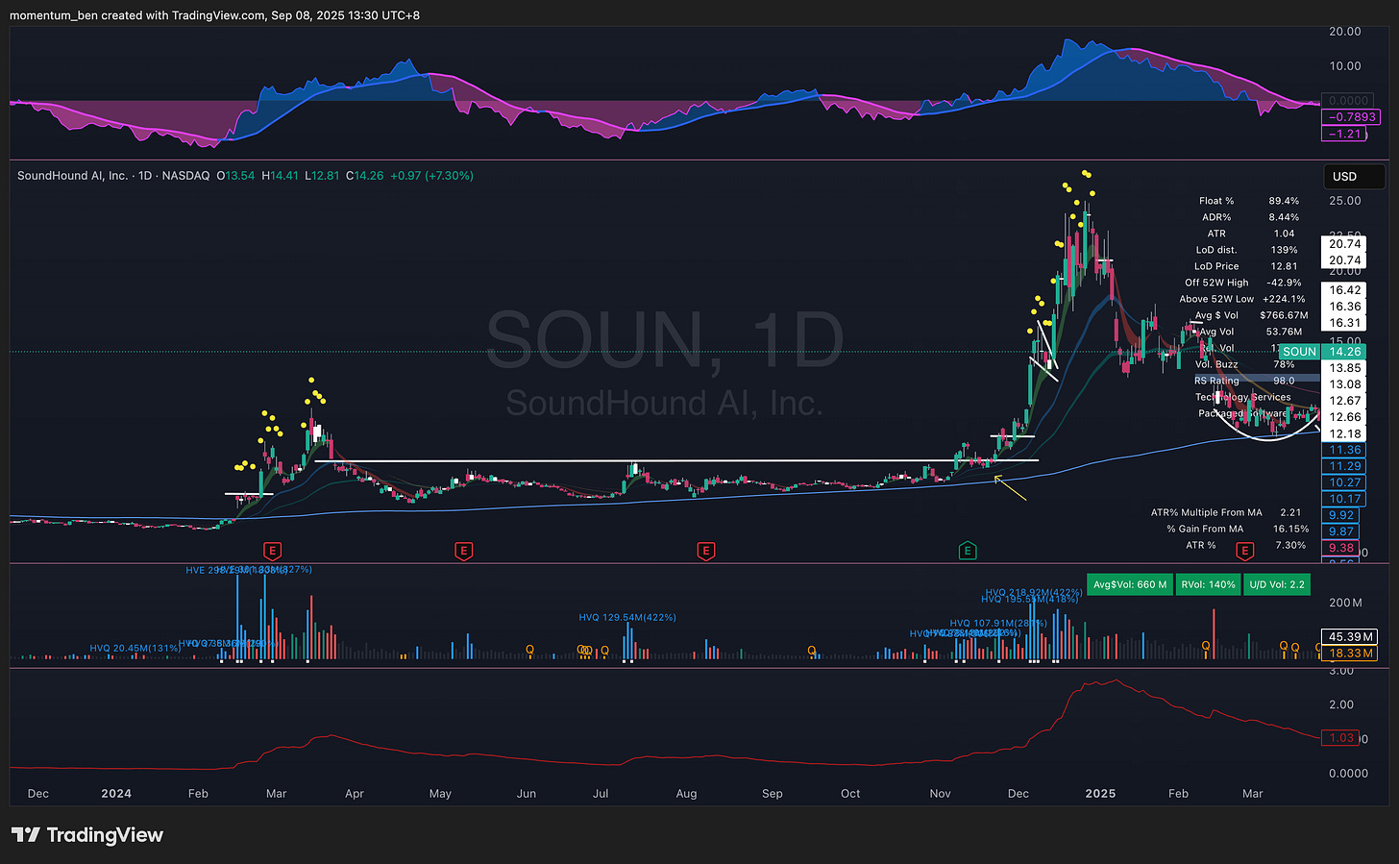The image size is (1399, 864).
Task: Click the Avg$Vol: 660 M badge
Action: point(1130,584)
